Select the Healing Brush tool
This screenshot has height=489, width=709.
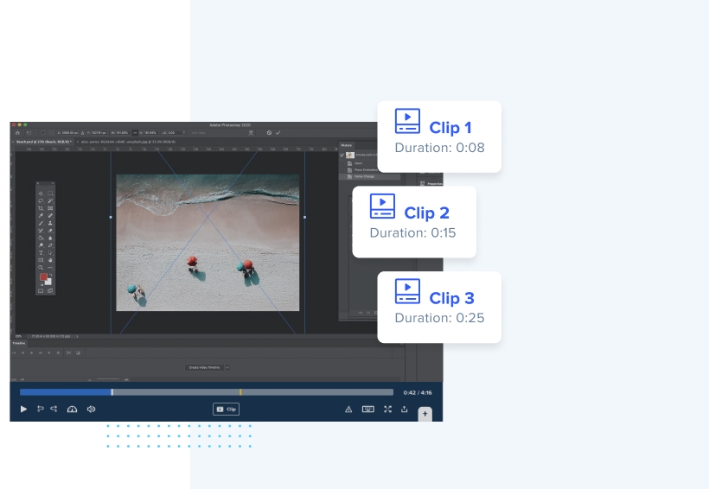pos(50,216)
